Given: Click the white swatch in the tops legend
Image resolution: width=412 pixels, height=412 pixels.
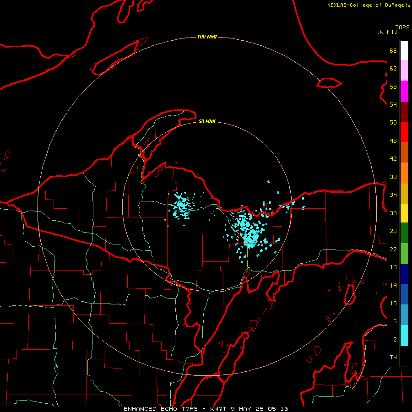Looking at the screenshot, I should coord(404,50).
